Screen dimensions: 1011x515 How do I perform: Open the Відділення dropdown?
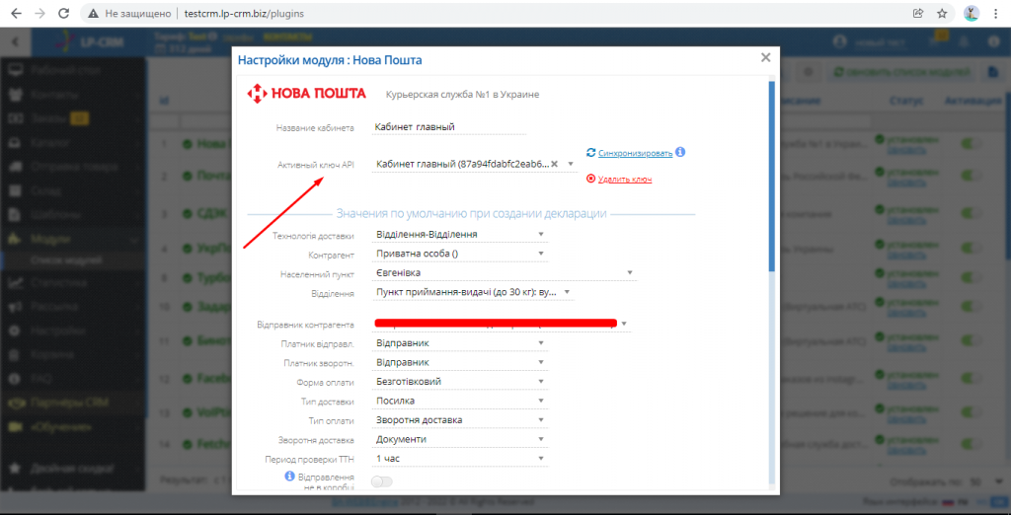473,292
